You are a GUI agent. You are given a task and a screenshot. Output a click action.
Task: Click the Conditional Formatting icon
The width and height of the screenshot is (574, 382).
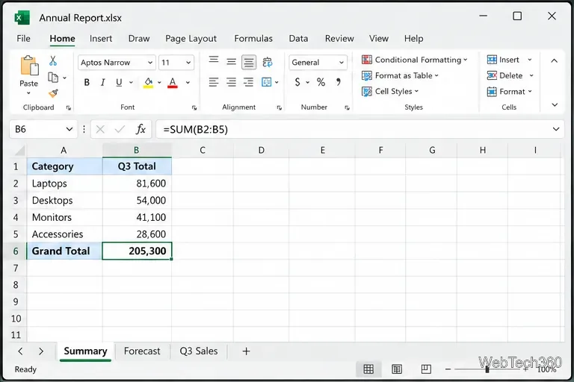point(367,60)
